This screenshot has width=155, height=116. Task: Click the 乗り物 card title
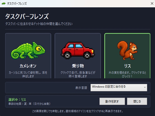pos(78,66)
